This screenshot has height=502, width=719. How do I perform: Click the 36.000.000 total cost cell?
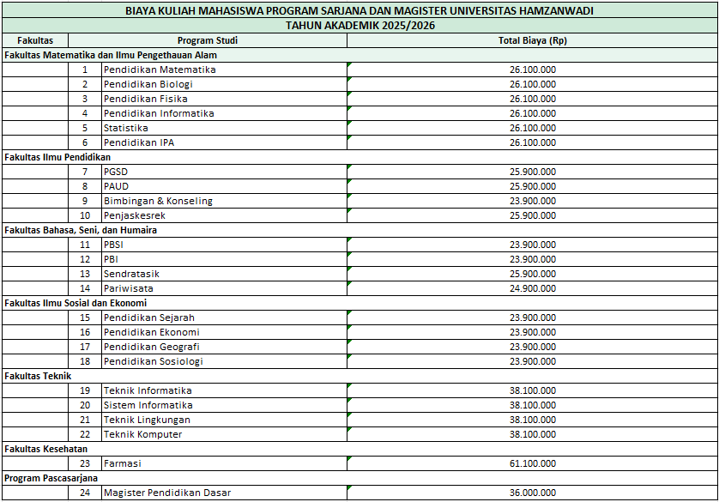pos(532,493)
